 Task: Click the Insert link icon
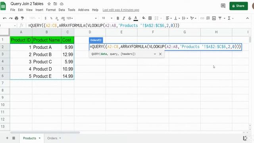tap(202, 18)
